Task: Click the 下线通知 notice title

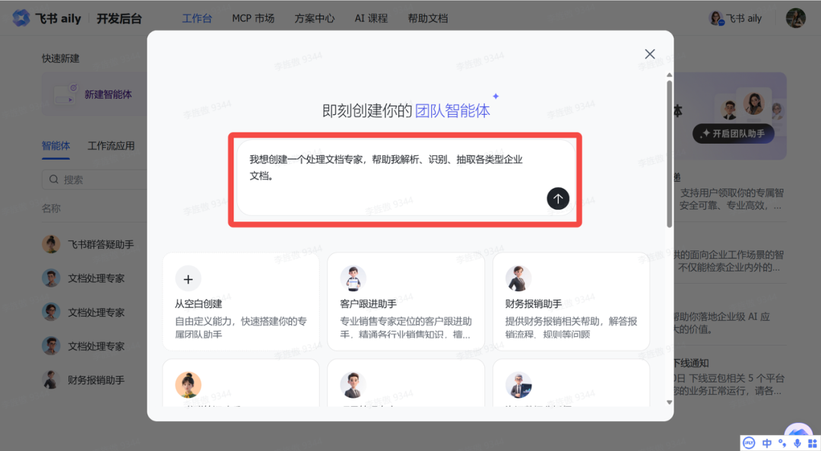Action: coord(690,363)
